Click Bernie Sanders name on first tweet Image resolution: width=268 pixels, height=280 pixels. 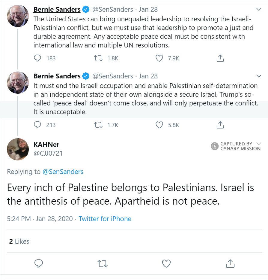[x=57, y=10]
